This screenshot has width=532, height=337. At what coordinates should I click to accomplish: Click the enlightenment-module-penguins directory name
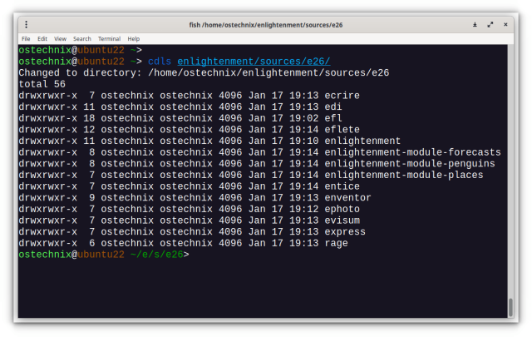click(x=410, y=164)
